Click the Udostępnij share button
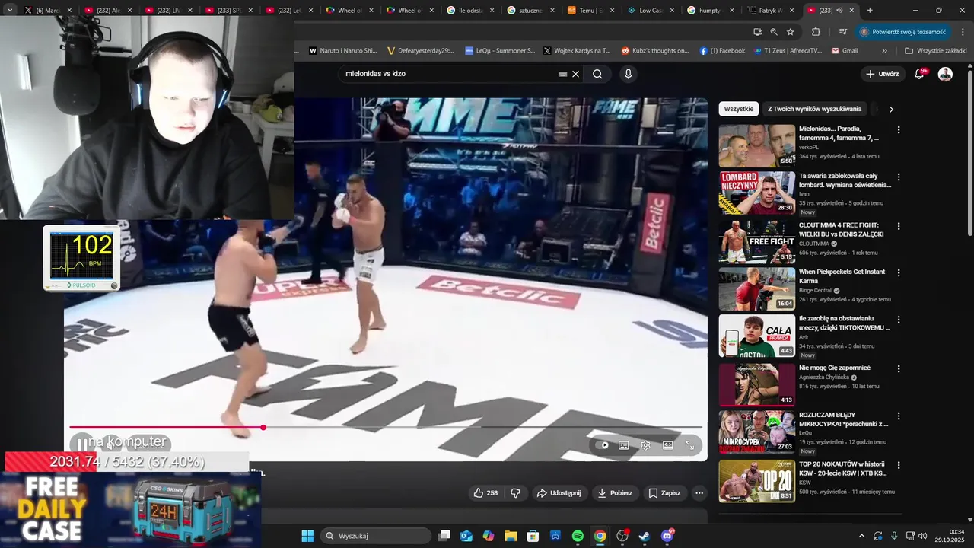Image resolution: width=974 pixels, height=548 pixels. tap(559, 493)
